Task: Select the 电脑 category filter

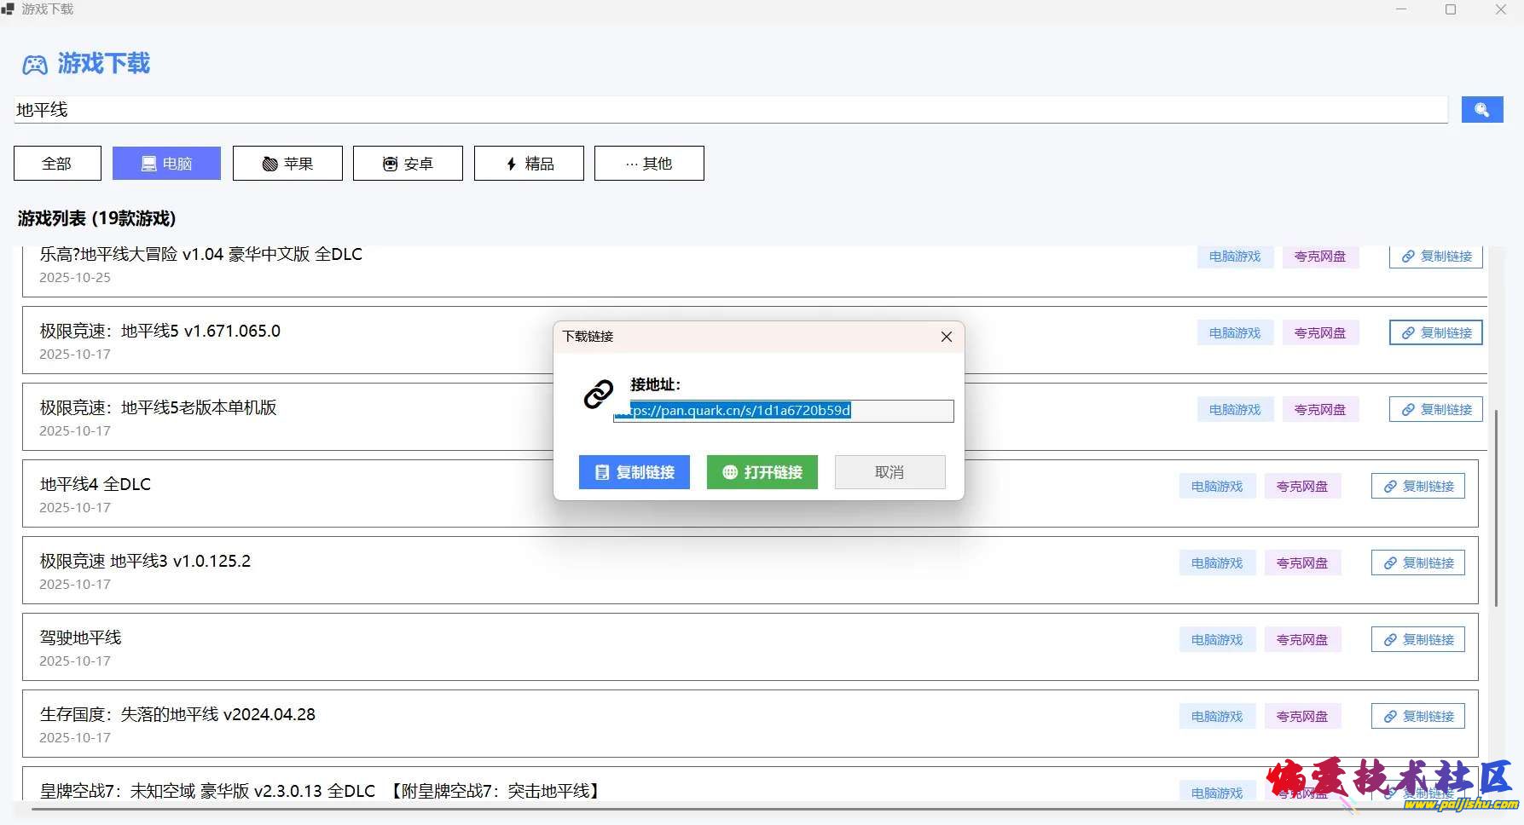Action: [x=166, y=164]
